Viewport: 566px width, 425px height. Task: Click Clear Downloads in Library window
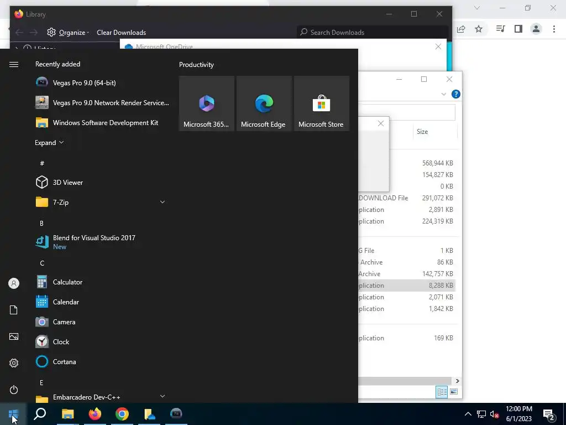[121, 33]
